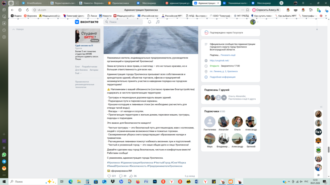This screenshot has height=185, width=330.
Task: Click the browser page reload icon
Action: pos(27,10)
